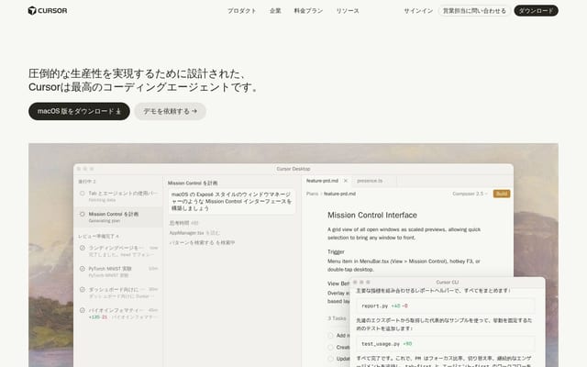
Task: Open the ダッシュボード向けに review item
Action: tap(118, 293)
